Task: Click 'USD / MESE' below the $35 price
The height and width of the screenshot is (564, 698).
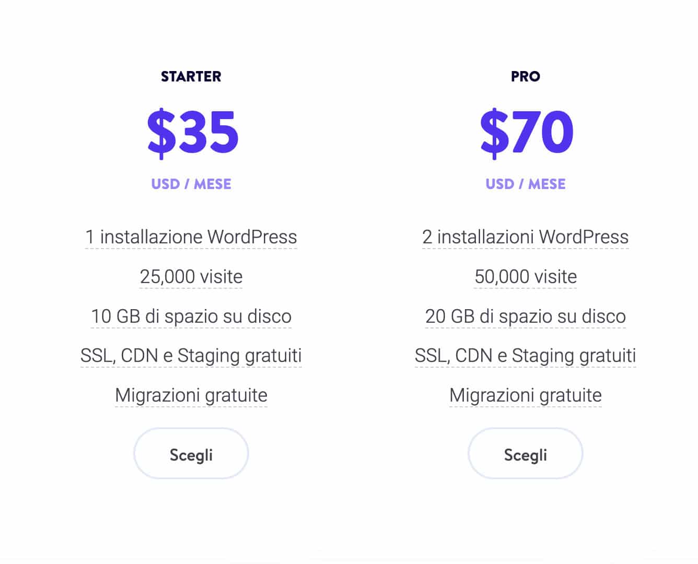Action: (190, 183)
